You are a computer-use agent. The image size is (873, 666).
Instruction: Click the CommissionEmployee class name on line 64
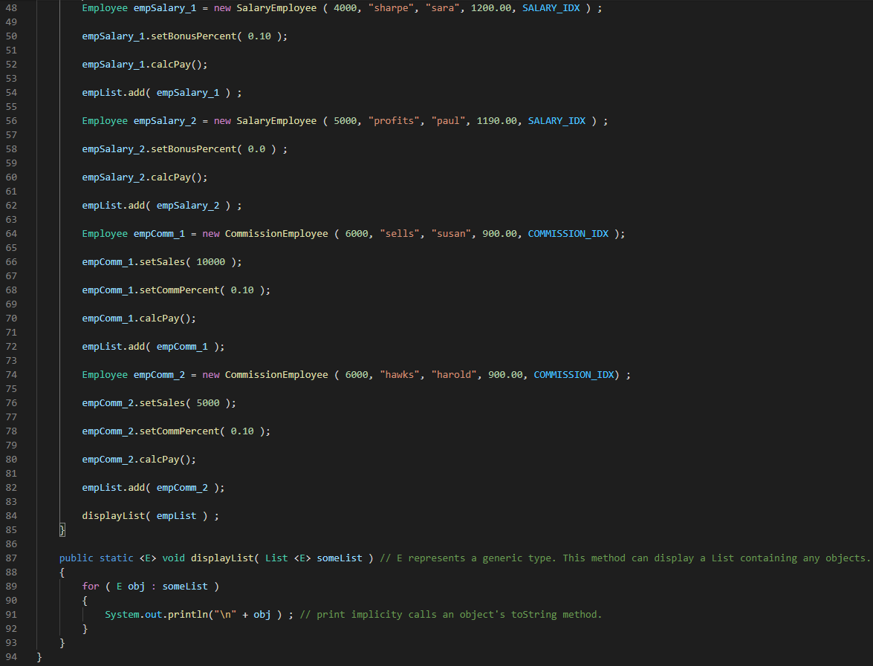click(x=276, y=233)
